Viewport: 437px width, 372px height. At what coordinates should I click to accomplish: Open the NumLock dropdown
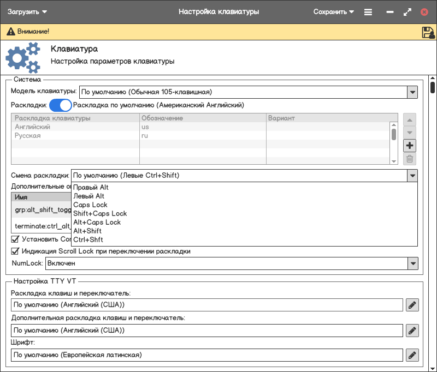click(412, 263)
